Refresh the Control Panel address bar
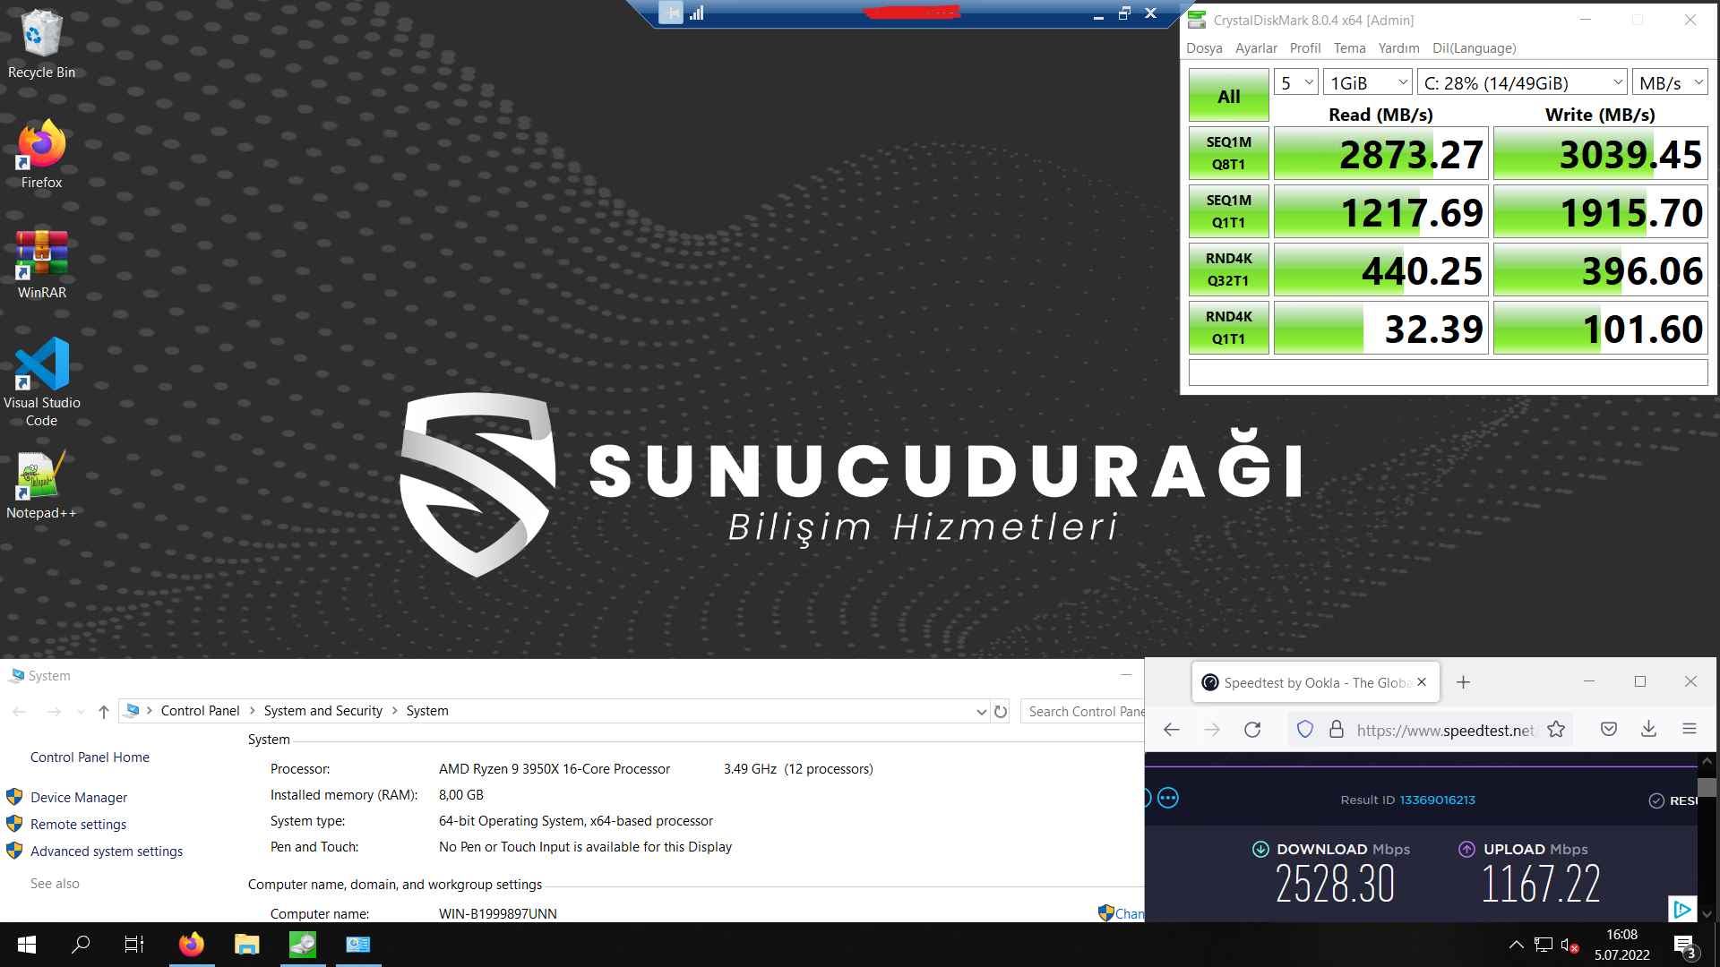This screenshot has width=1720, height=967. coord(1001,712)
